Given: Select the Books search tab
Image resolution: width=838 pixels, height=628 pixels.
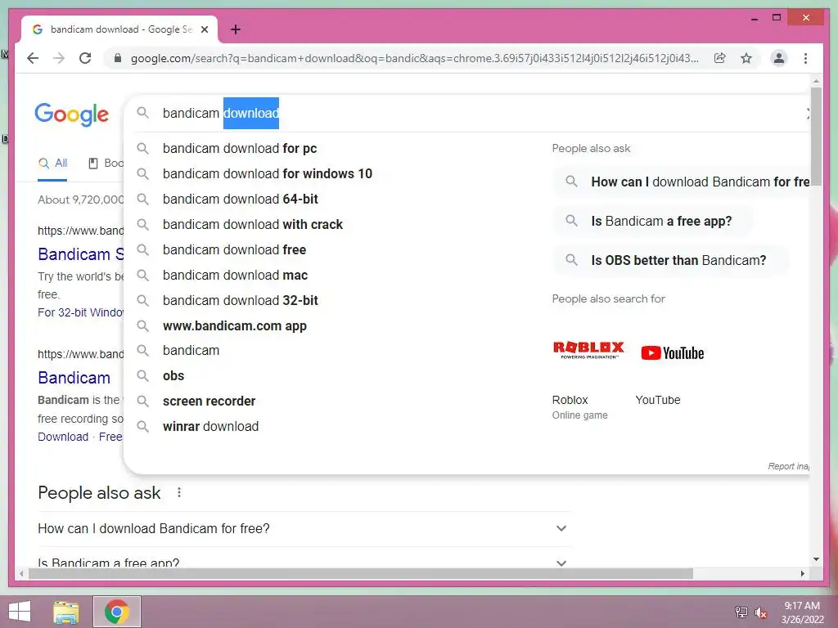Looking at the screenshot, I should pos(106,164).
